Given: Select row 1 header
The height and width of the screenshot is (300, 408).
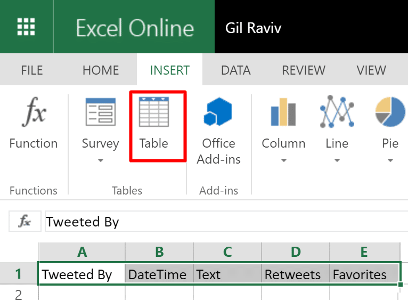Looking at the screenshot, I should [x=19, y=273].
